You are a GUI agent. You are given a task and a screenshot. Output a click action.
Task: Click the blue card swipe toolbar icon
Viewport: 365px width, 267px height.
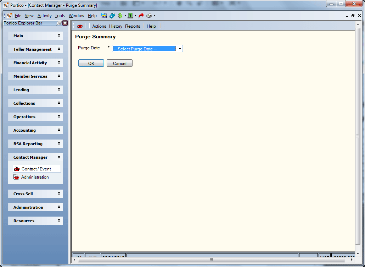tap(112, 16)
